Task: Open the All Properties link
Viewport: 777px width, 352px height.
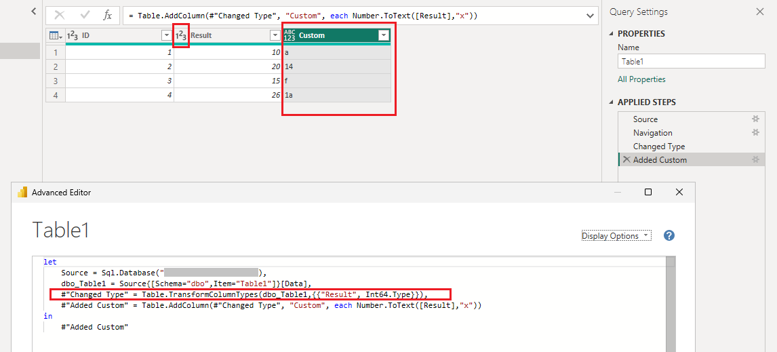Action: 641,79
